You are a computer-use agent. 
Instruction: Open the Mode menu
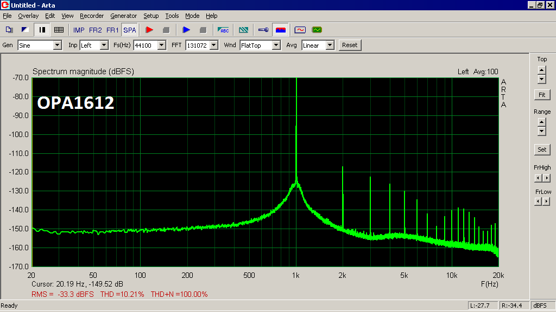coord(192,16)
